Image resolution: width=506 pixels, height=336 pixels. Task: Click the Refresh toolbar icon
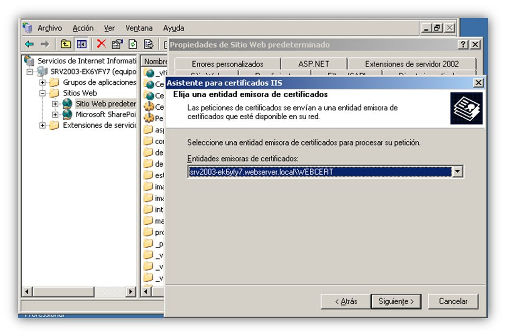pyautogui.click(x=133, y=44)
